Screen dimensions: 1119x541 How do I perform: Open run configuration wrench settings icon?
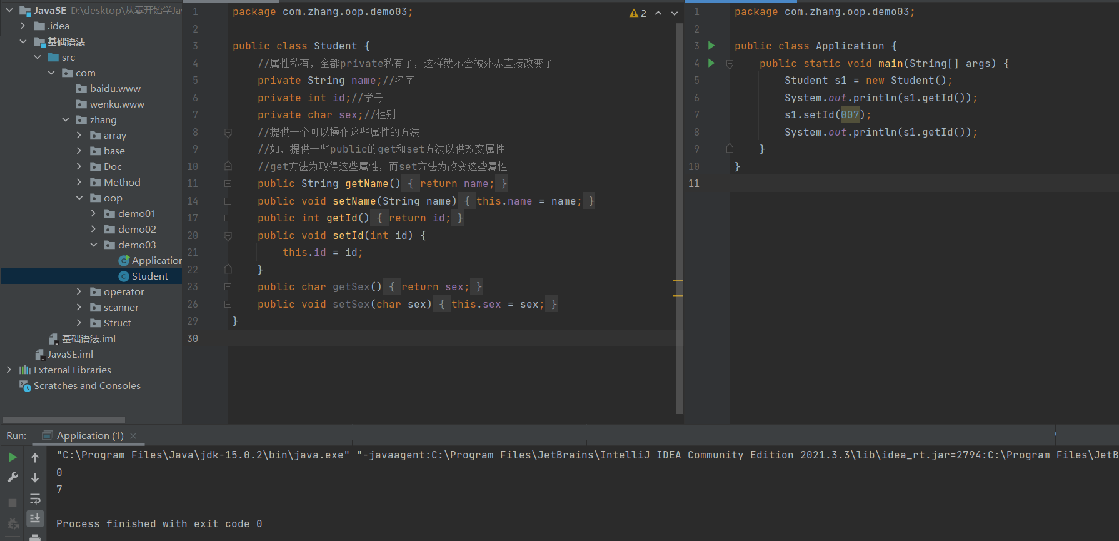[13, 478]
